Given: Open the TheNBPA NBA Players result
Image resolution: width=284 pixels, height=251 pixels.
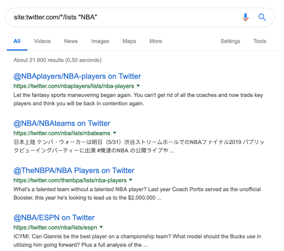Looking at the screenshot, I should click(73, 170).
